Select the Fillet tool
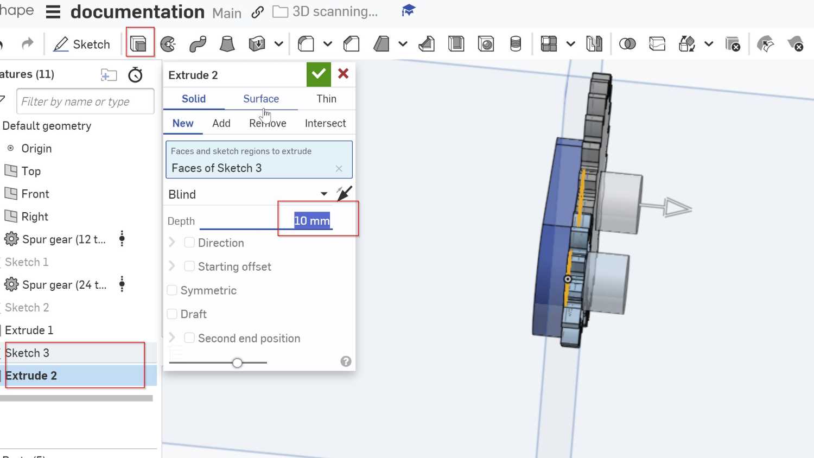This screenshot has width=814, height=458. point(306,43)
